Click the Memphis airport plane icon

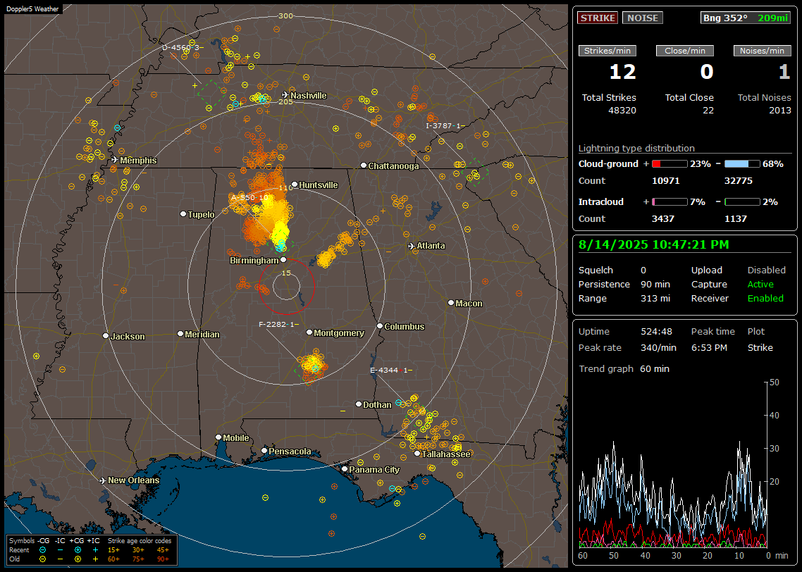(x=115, y=160)
